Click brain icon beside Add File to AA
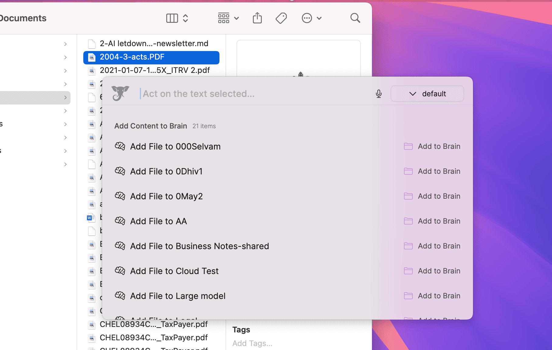The image size is (552, 350). 120,221
